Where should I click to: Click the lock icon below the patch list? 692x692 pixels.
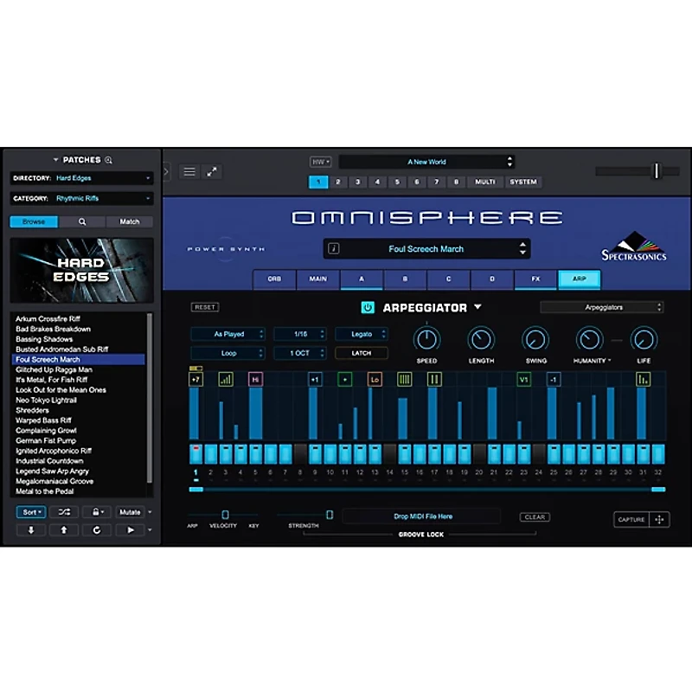click(x=97, y=511)
